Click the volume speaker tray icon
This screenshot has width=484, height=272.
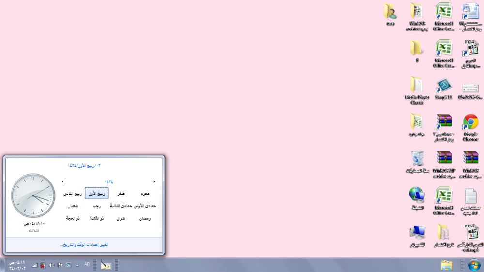click(52, 265)
